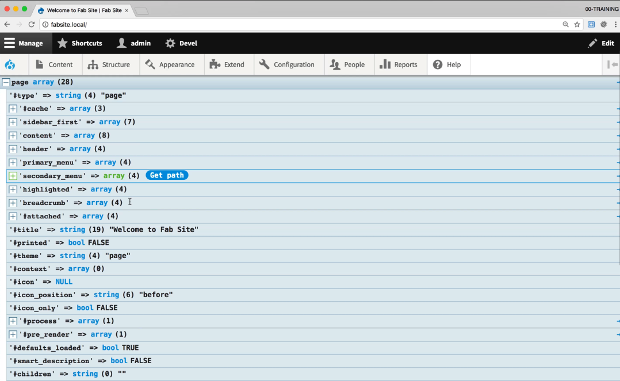Viewport: 620px width, 381px height.
Task: Open the Structure menu item
Action: pyautogui.click(x=109, y=64)
